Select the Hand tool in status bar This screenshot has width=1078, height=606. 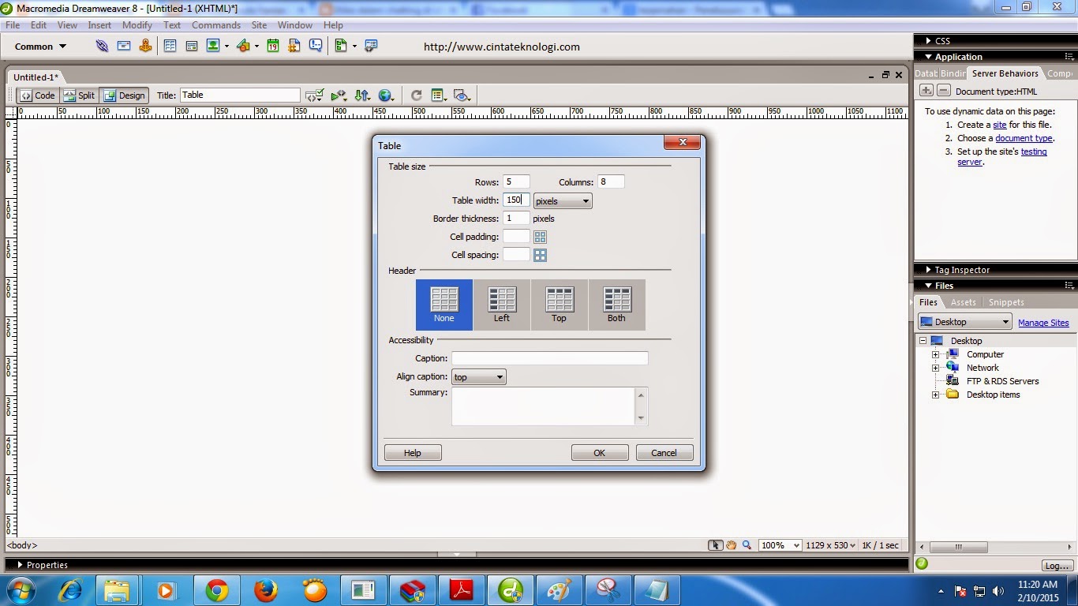pyautogui.click(x=732, y=545)
